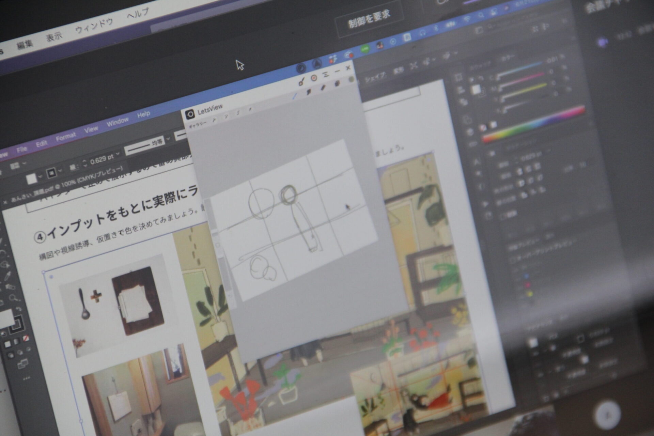Click the stroke weight stepper arrows

[85, 163]
